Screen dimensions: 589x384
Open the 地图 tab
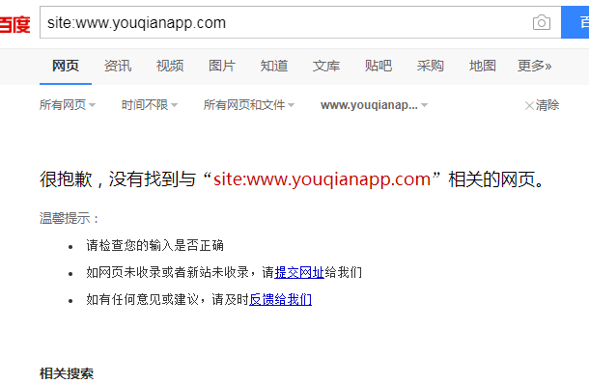point(483,66)
